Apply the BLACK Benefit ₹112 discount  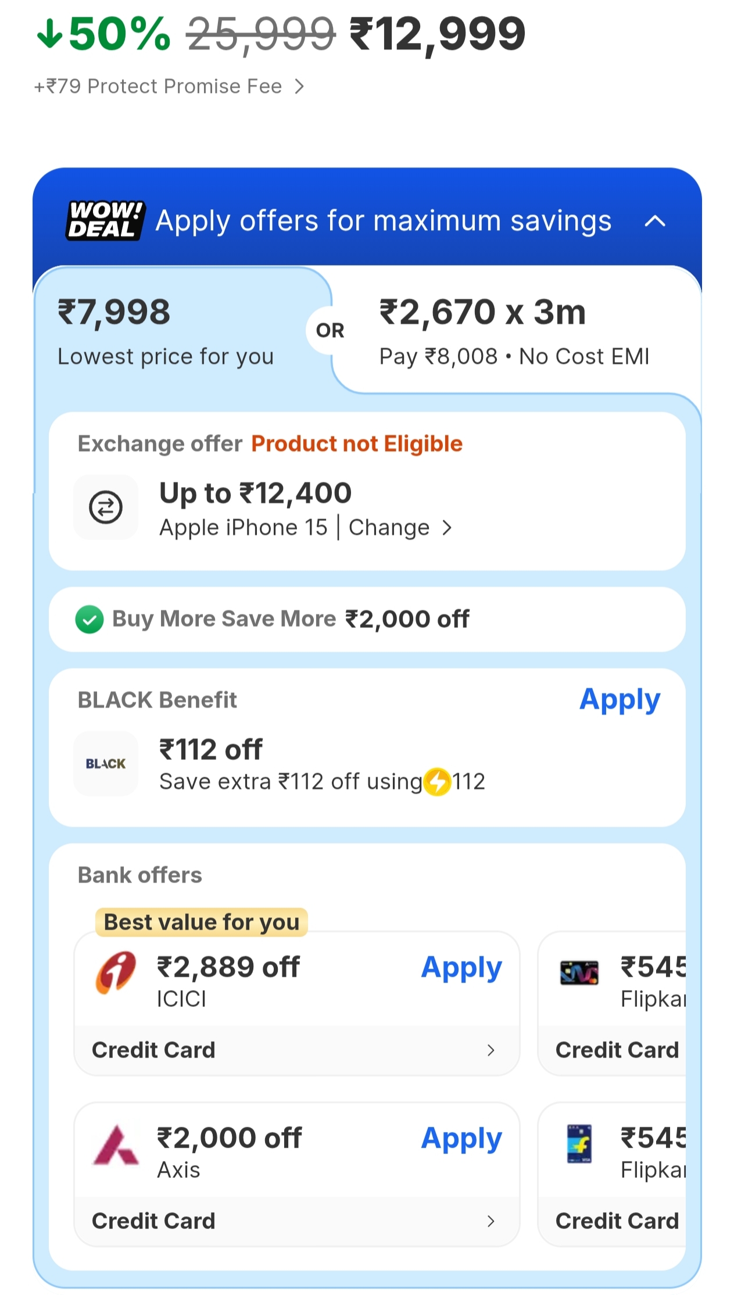pos(620,699)
